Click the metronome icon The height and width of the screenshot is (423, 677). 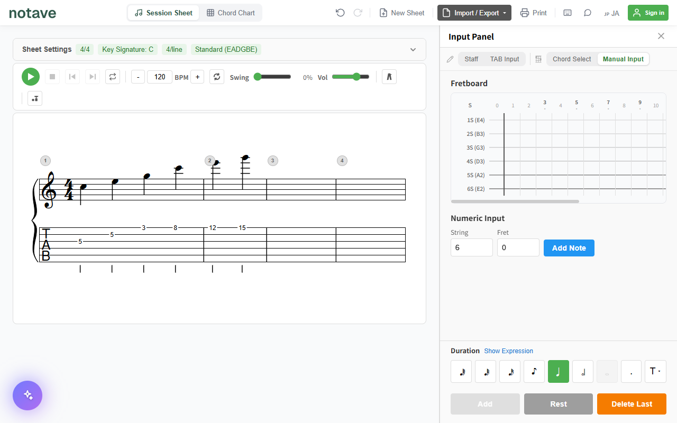[389, 77]
